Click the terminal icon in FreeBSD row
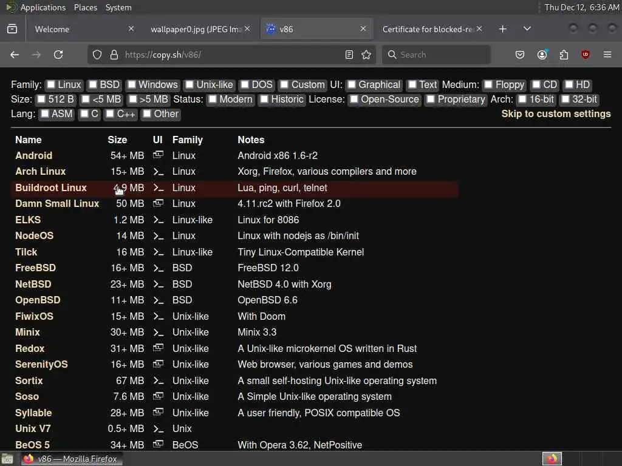 (159, 268)
